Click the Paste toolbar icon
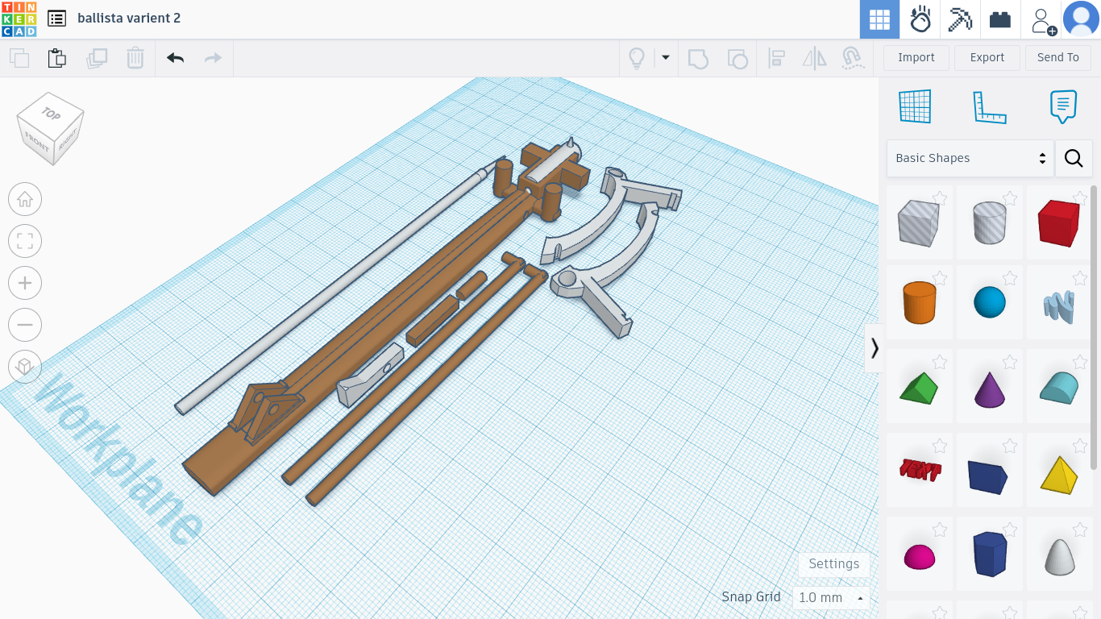This screenshot has width=1101, height=619. (57, 58)
